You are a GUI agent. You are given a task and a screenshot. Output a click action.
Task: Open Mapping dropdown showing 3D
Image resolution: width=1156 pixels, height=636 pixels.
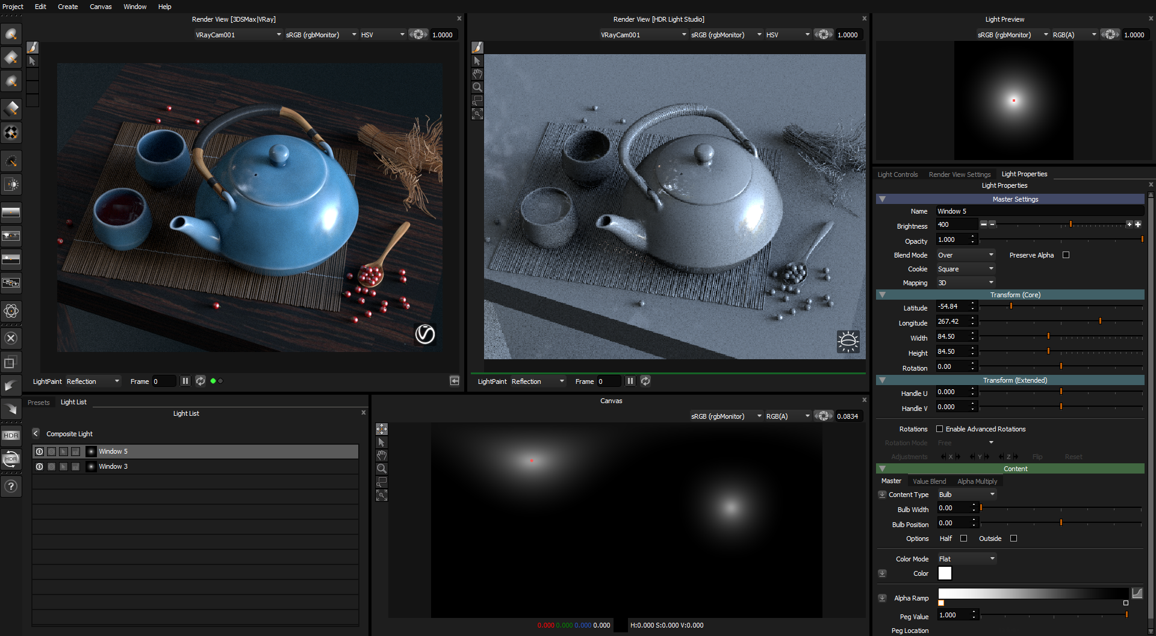pyautogui.click(x=966, y=283)
